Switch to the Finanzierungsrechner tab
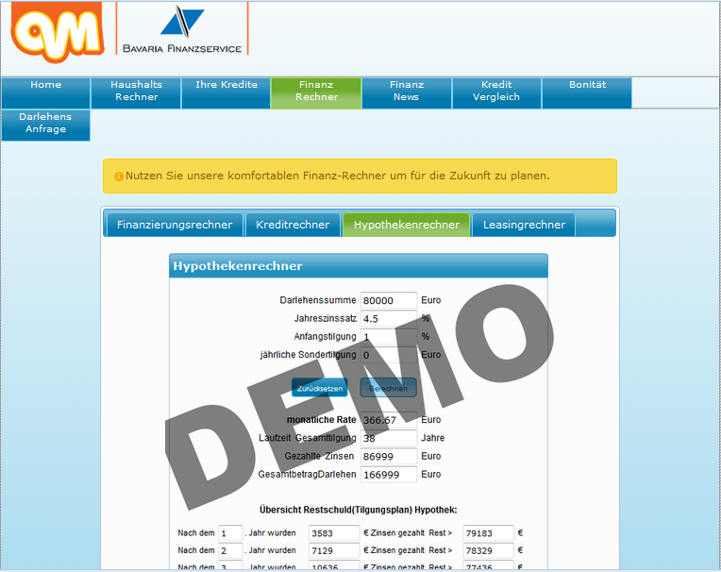 coord(175,225)
